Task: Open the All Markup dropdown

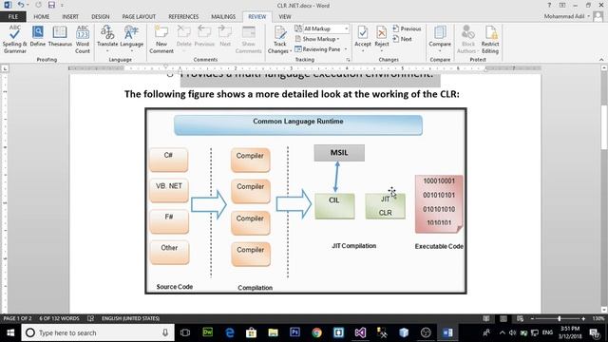Action: point(321,28)
